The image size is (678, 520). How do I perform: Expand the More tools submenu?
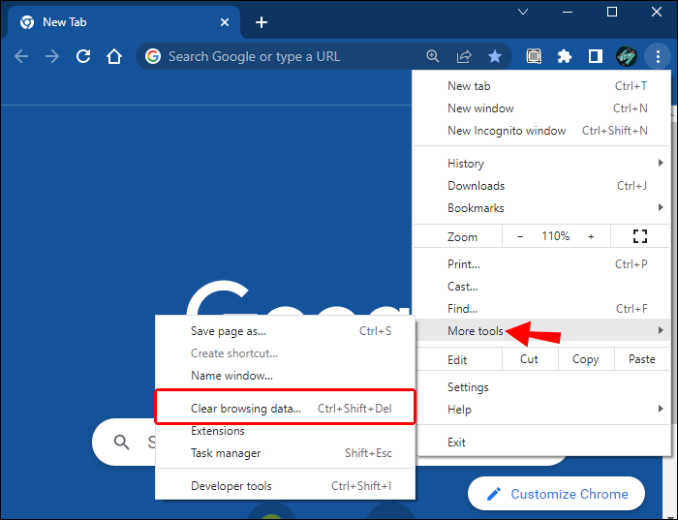[x=542, y=330]
